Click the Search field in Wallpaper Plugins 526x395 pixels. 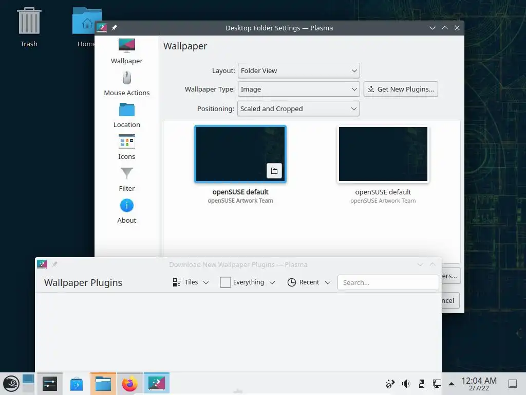388,282
